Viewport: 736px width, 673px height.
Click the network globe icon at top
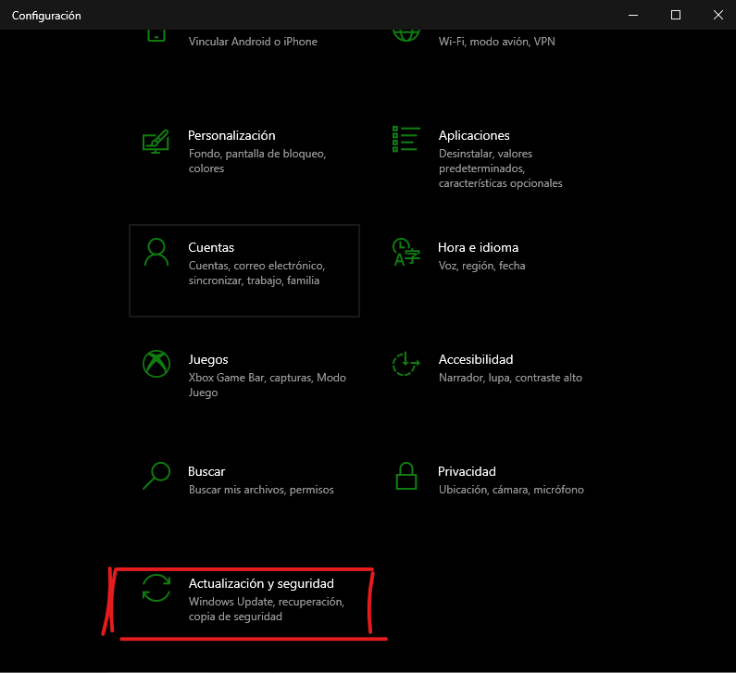pyautogui.click(x=405, y=33)
